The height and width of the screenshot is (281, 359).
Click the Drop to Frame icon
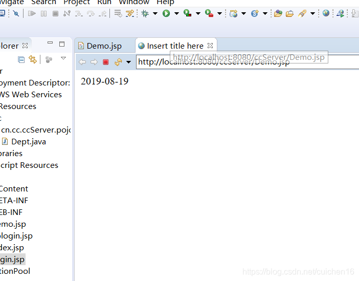pos(118,13)
